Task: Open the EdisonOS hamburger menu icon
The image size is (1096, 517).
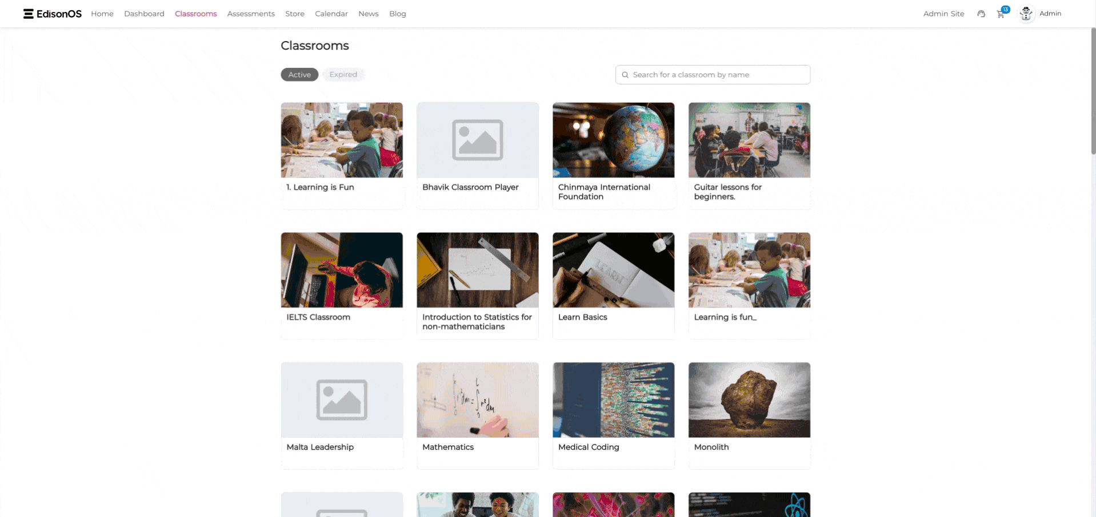Action: coord(28,14)
